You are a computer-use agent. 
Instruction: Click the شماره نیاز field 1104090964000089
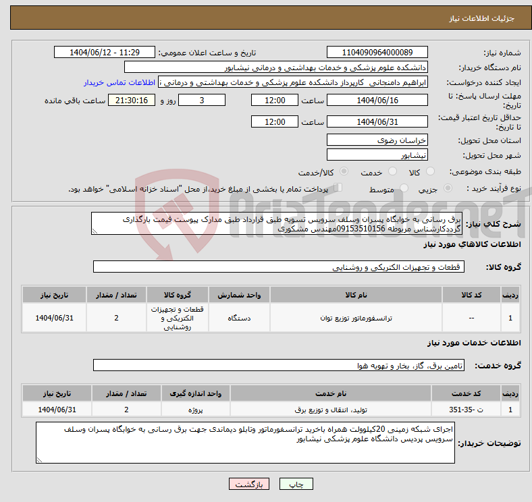click(x=377, y=52)
